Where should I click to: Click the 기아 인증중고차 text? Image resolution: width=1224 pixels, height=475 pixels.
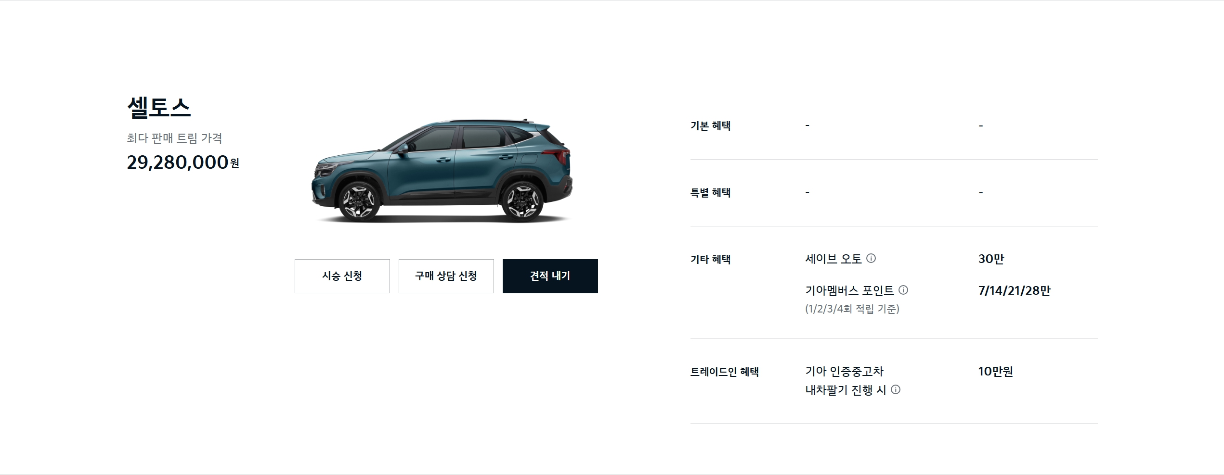pyautogui.click(x=845, y=371)
